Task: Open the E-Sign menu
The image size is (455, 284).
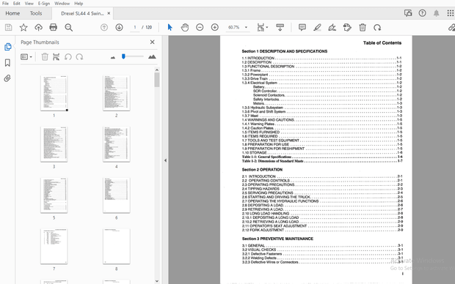Action: click(x=44, y=4)
